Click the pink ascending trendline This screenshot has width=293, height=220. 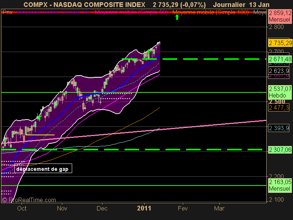[134, 132]
